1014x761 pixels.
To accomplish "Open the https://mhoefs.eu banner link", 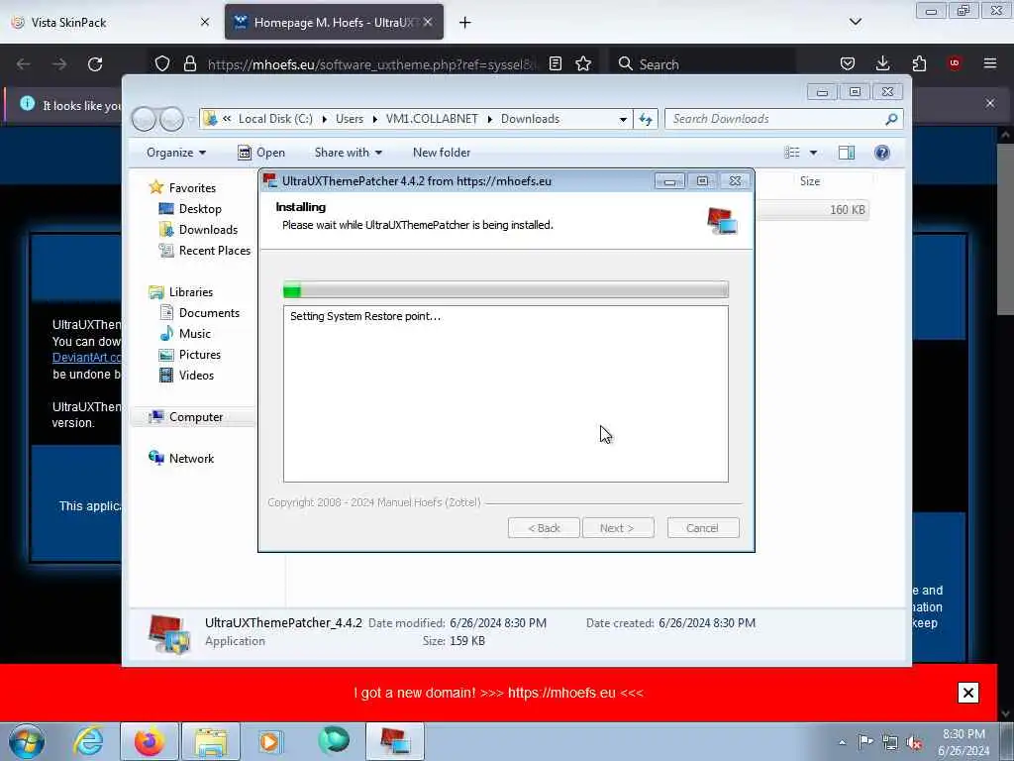I will [561, 693].
